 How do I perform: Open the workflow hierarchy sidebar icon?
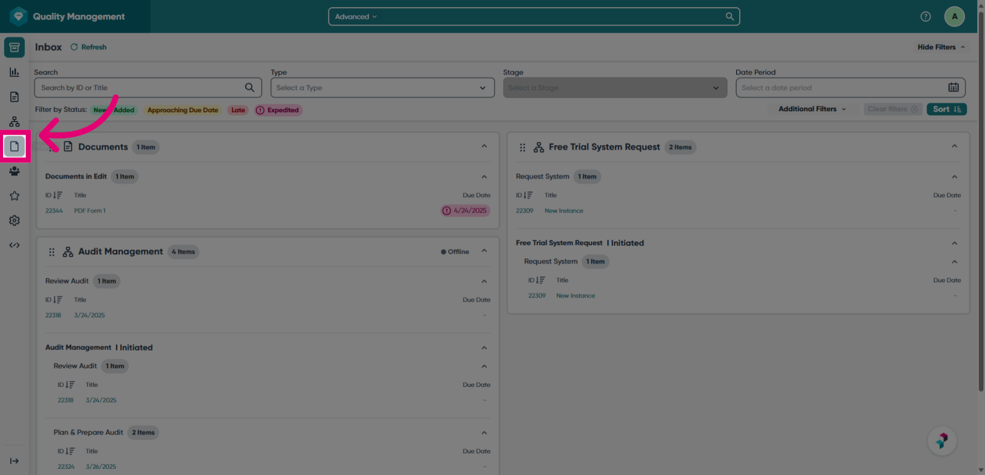coord(14,121)
